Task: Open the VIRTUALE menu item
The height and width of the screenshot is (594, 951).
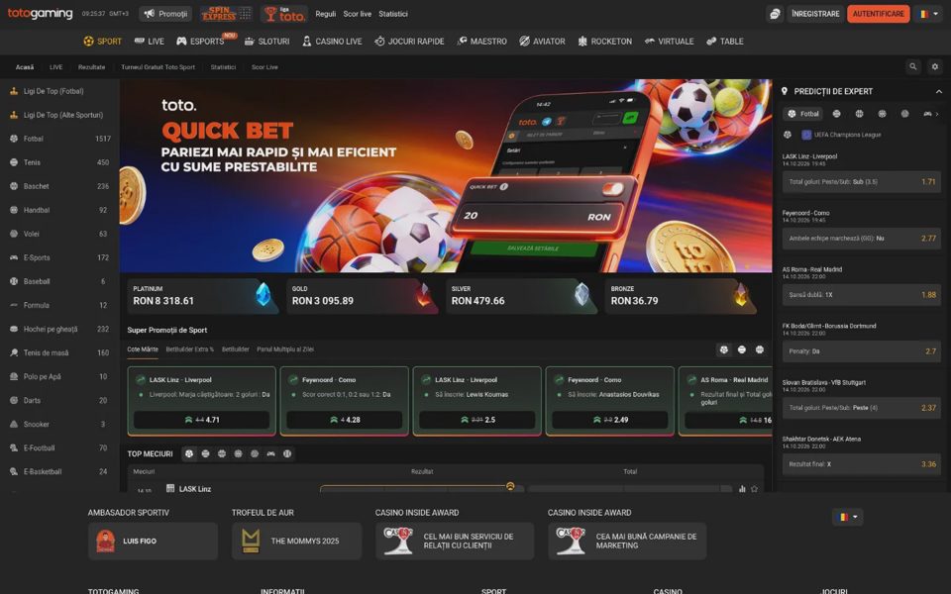Action: coord(669,42)
